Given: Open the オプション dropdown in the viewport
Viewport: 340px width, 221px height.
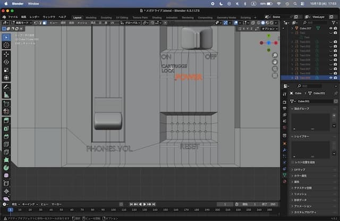Looking at the screenshot, I should (268, 29).
